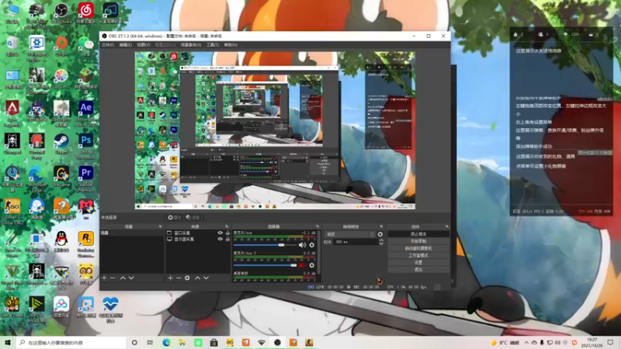Pop out the Audio Mixer dock panel
Image resolution: width=621 pixels, height=349 pixels.
click(317, 226)
